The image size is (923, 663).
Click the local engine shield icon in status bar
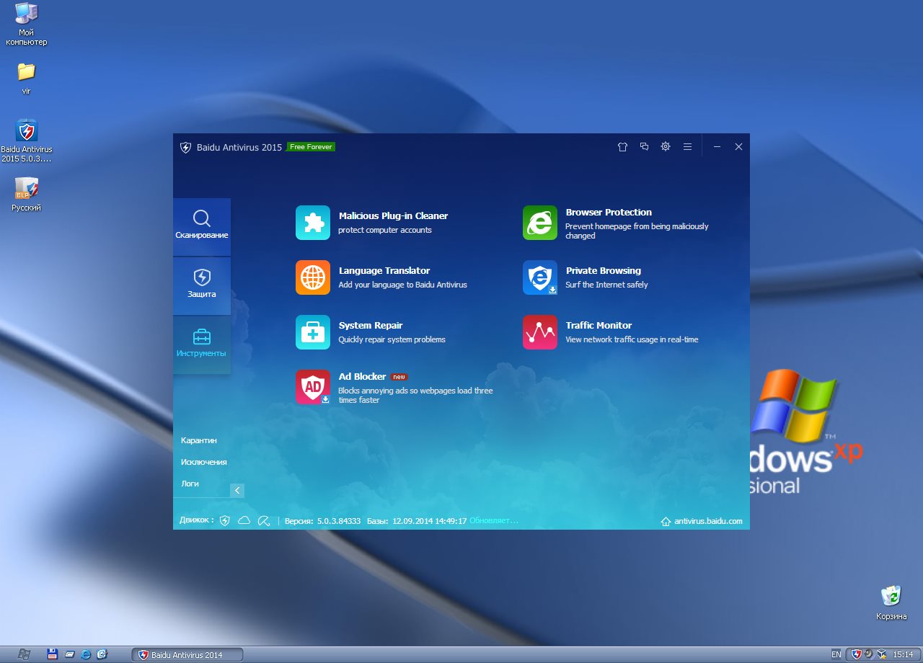(225, 520)
